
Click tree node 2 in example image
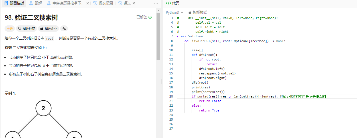(43, 108)
